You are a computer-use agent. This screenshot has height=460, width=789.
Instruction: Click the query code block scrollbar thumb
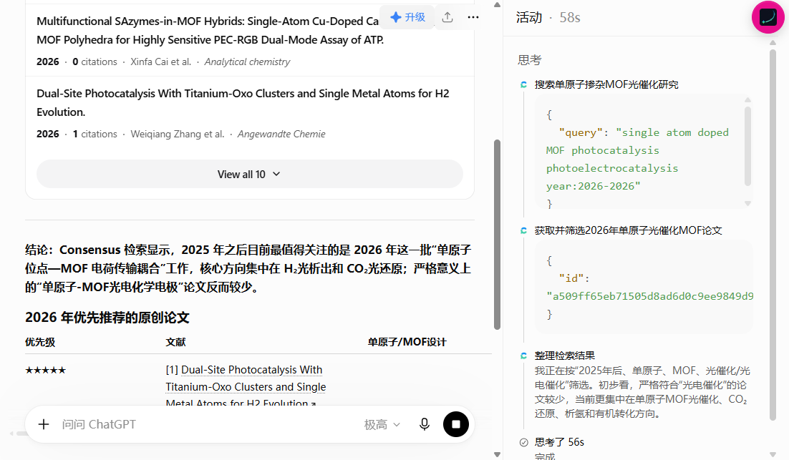[x=747, y=146]
